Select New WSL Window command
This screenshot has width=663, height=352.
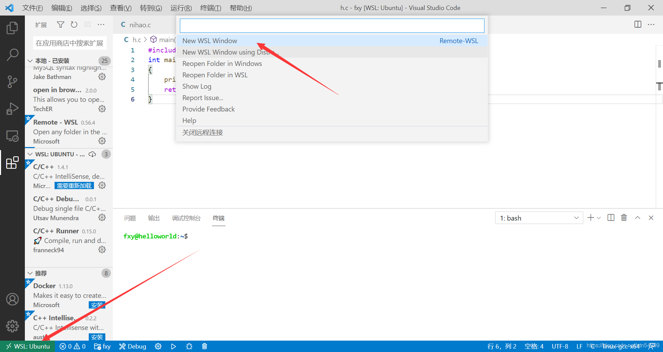point(332,41)
